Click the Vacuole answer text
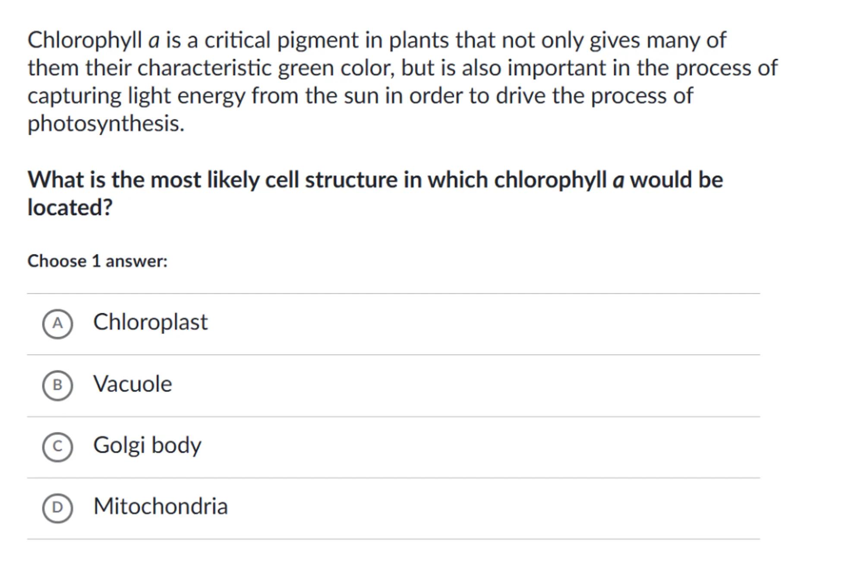The width and height of the screenshot is (848, 568). (x=132, y=384)
